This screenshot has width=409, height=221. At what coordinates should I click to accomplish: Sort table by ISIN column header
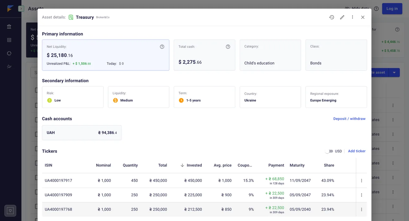tap(49, 165)
